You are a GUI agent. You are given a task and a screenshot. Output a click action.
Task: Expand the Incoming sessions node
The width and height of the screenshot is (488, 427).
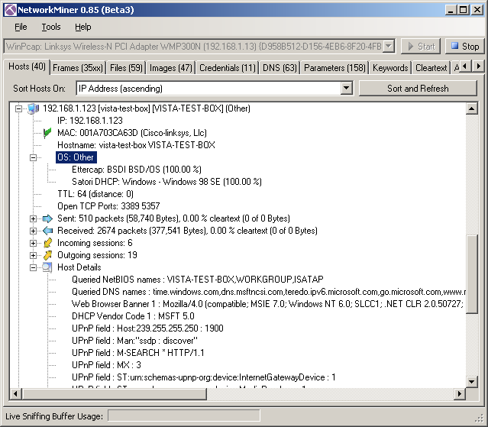[34, 243]
